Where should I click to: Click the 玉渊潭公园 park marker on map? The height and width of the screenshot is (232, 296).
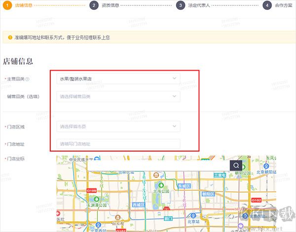[97, 199]
